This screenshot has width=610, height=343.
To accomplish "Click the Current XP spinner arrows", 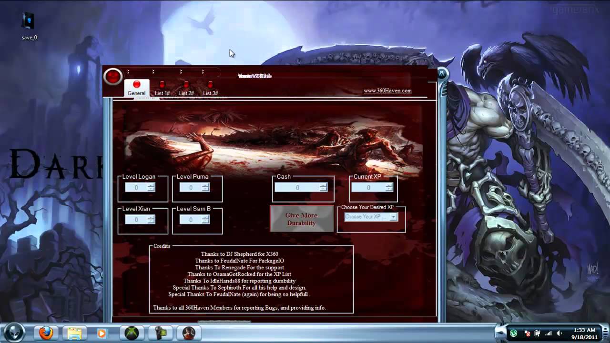I will 389,188.
